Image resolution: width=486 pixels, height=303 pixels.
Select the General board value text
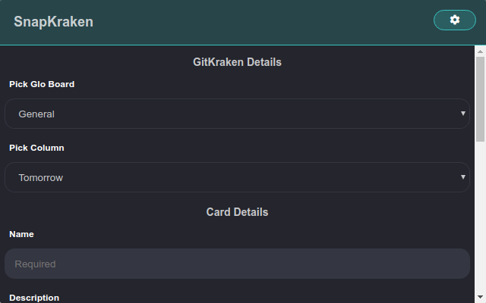click(x=36, y=114)
